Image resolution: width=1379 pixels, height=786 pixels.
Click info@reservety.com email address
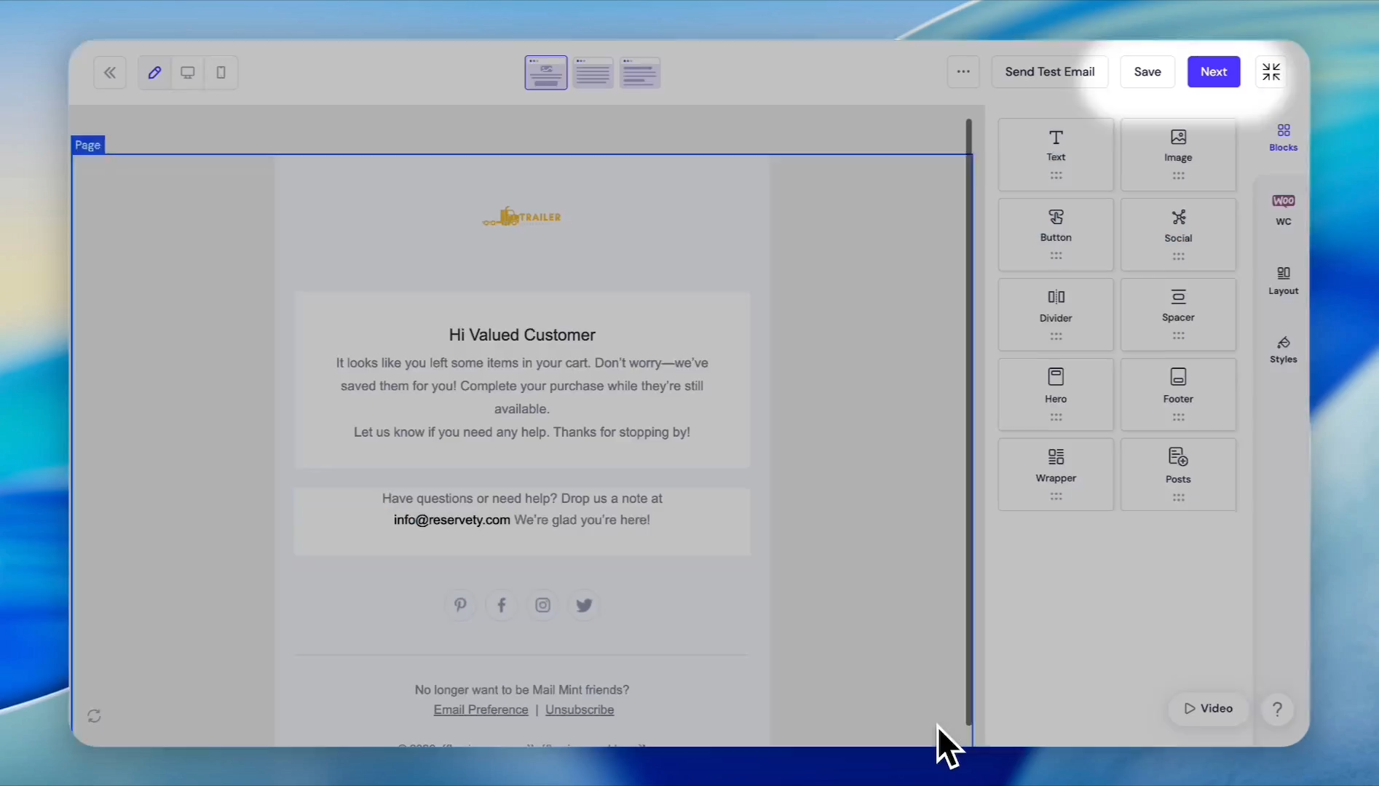coord(451,520)
